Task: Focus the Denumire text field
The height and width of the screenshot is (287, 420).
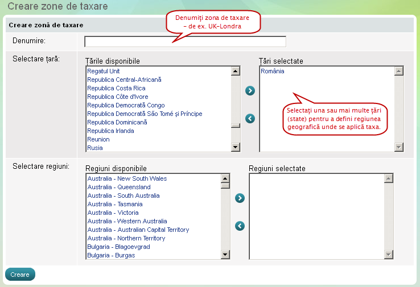Action: [185, 41]
